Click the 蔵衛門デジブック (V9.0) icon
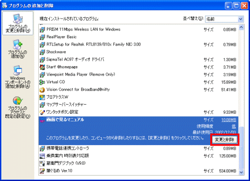250x181 pixels. [42, 163]
